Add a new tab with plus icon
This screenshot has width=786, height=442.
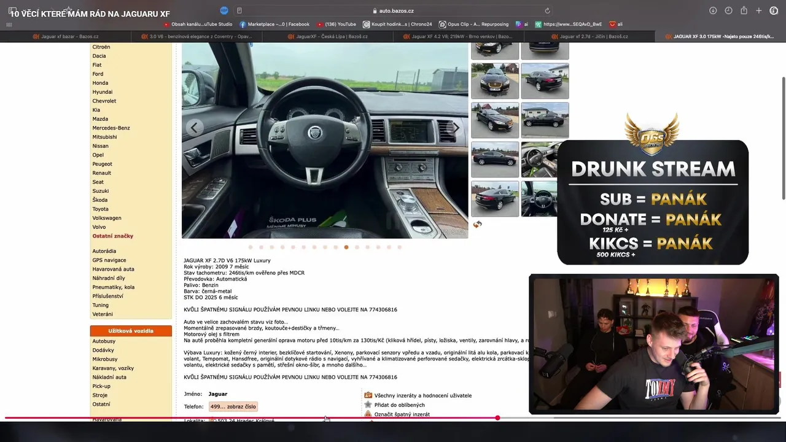point(759,10)
